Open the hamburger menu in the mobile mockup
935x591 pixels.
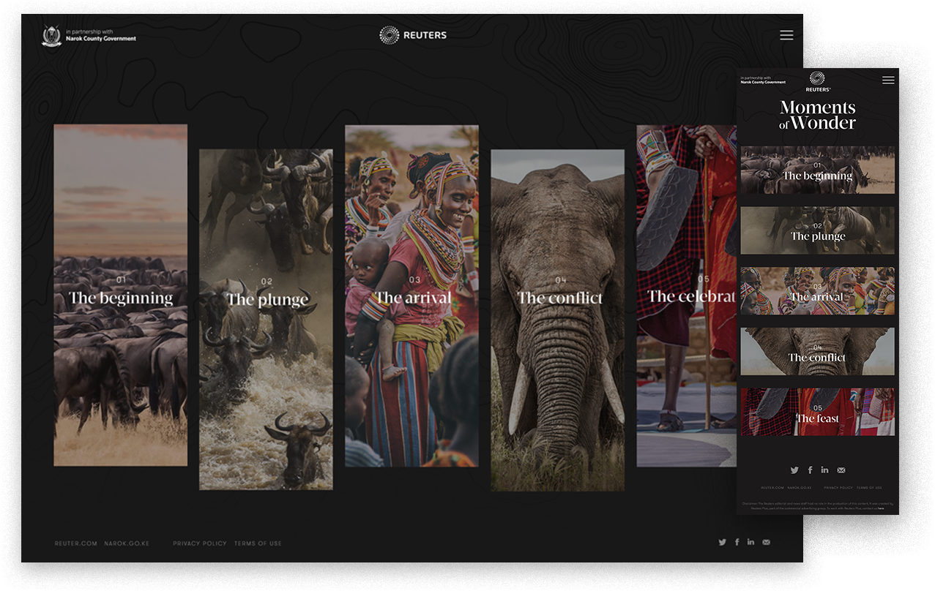[888, 80]
